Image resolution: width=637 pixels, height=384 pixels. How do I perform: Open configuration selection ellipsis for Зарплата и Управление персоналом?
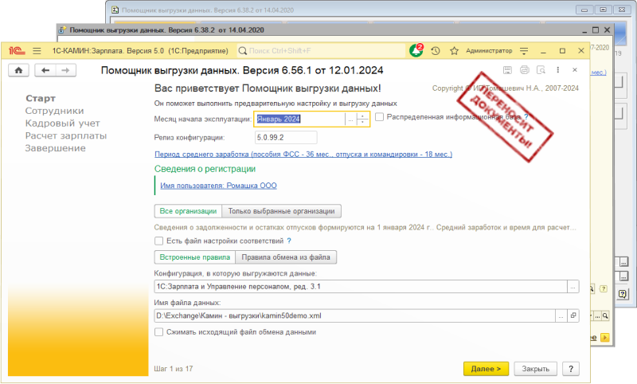(x=573, y=287)
